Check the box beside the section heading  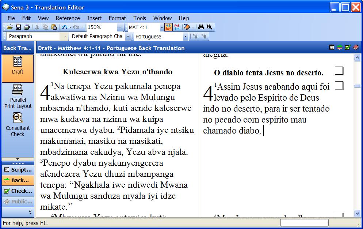[339, 71]
